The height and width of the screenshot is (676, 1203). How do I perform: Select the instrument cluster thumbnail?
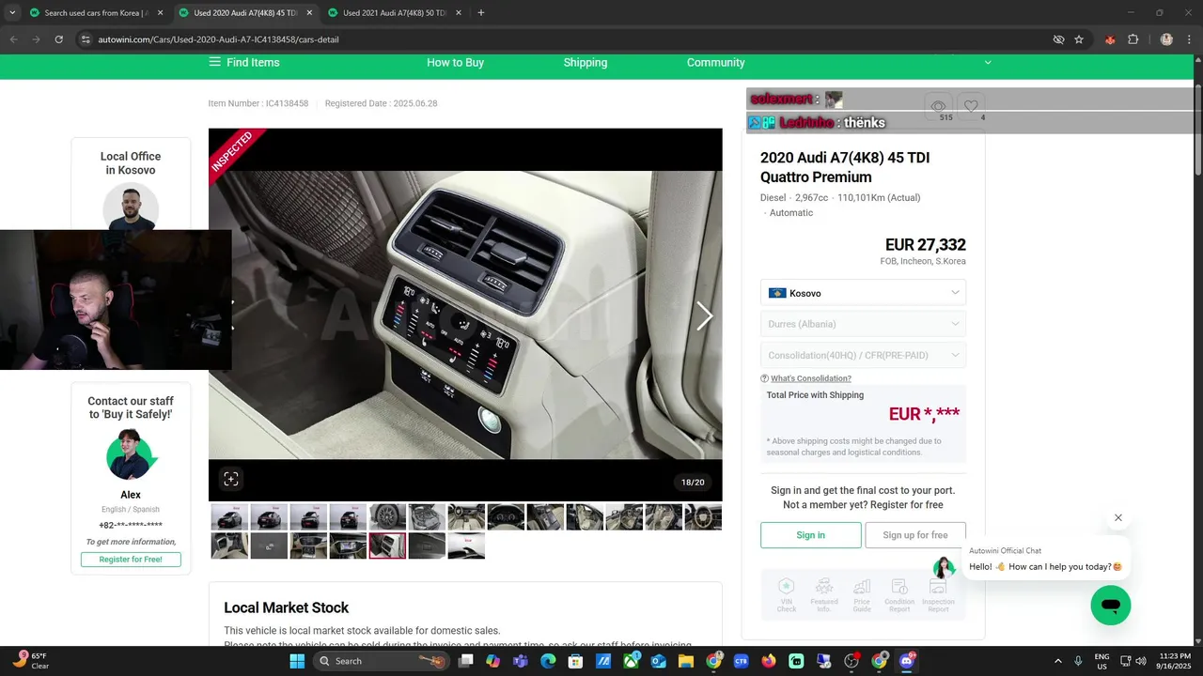(506, 516)
